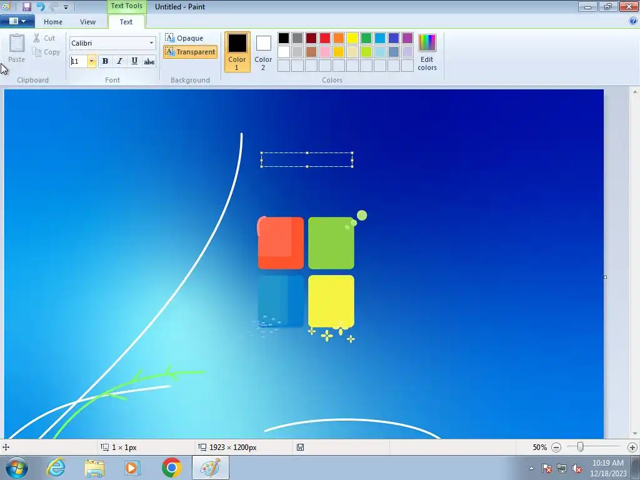Show hidden tray icons arrow
640x480 pixels.
pyautogui.click(x=531, y=468)
